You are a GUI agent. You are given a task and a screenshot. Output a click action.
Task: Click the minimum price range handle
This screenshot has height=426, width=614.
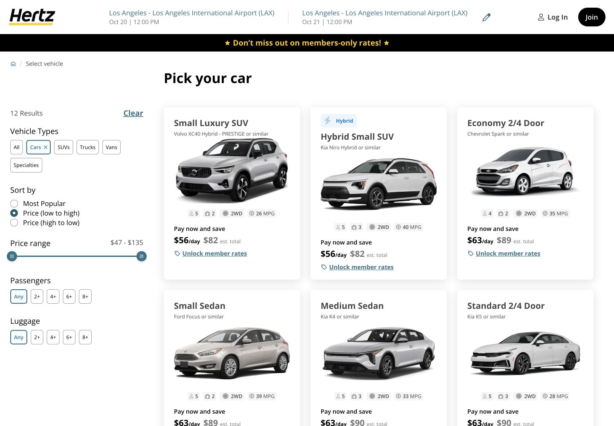(12, 256)
